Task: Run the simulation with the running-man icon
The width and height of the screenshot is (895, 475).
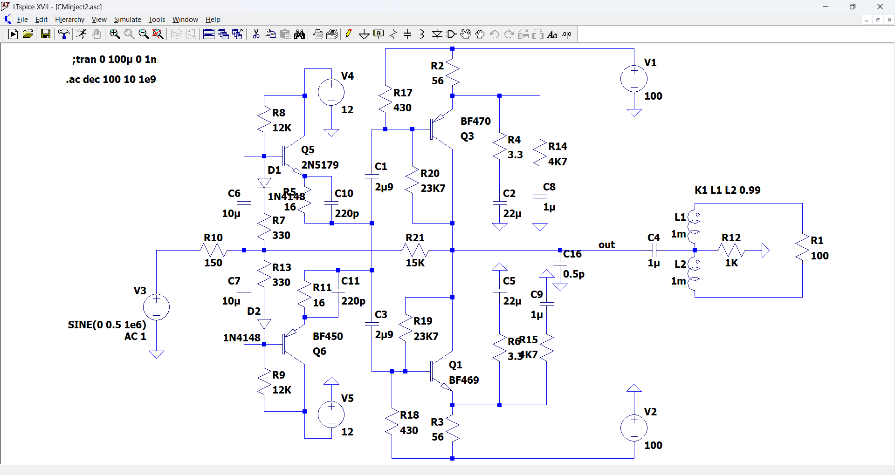Action: (x=82, y=34)
